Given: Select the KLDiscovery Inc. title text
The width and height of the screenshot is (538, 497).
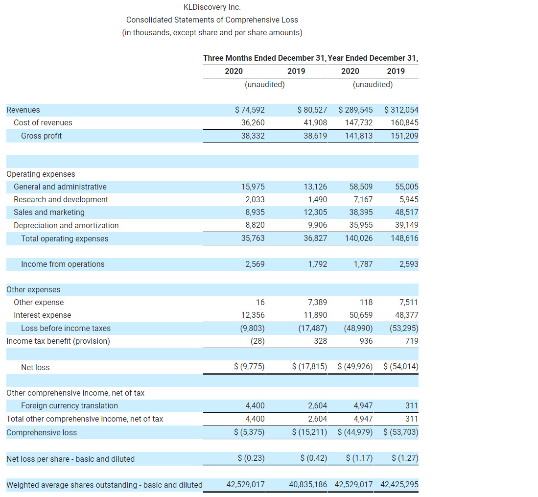Looking at the screenshot, I should click(211, 7).
